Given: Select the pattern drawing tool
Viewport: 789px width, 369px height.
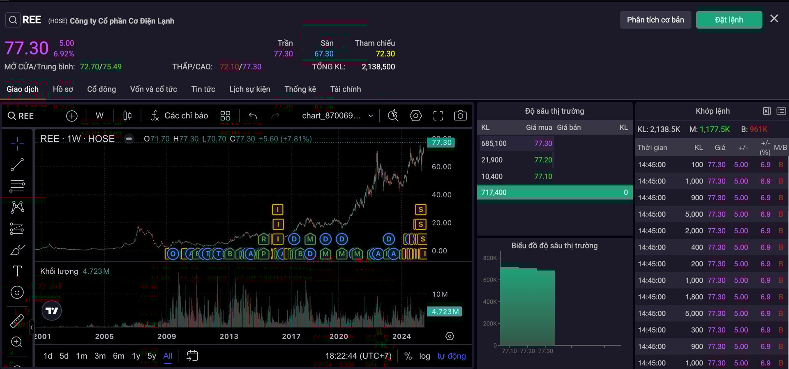Looking at the screenshot, I should pos(17,207).
